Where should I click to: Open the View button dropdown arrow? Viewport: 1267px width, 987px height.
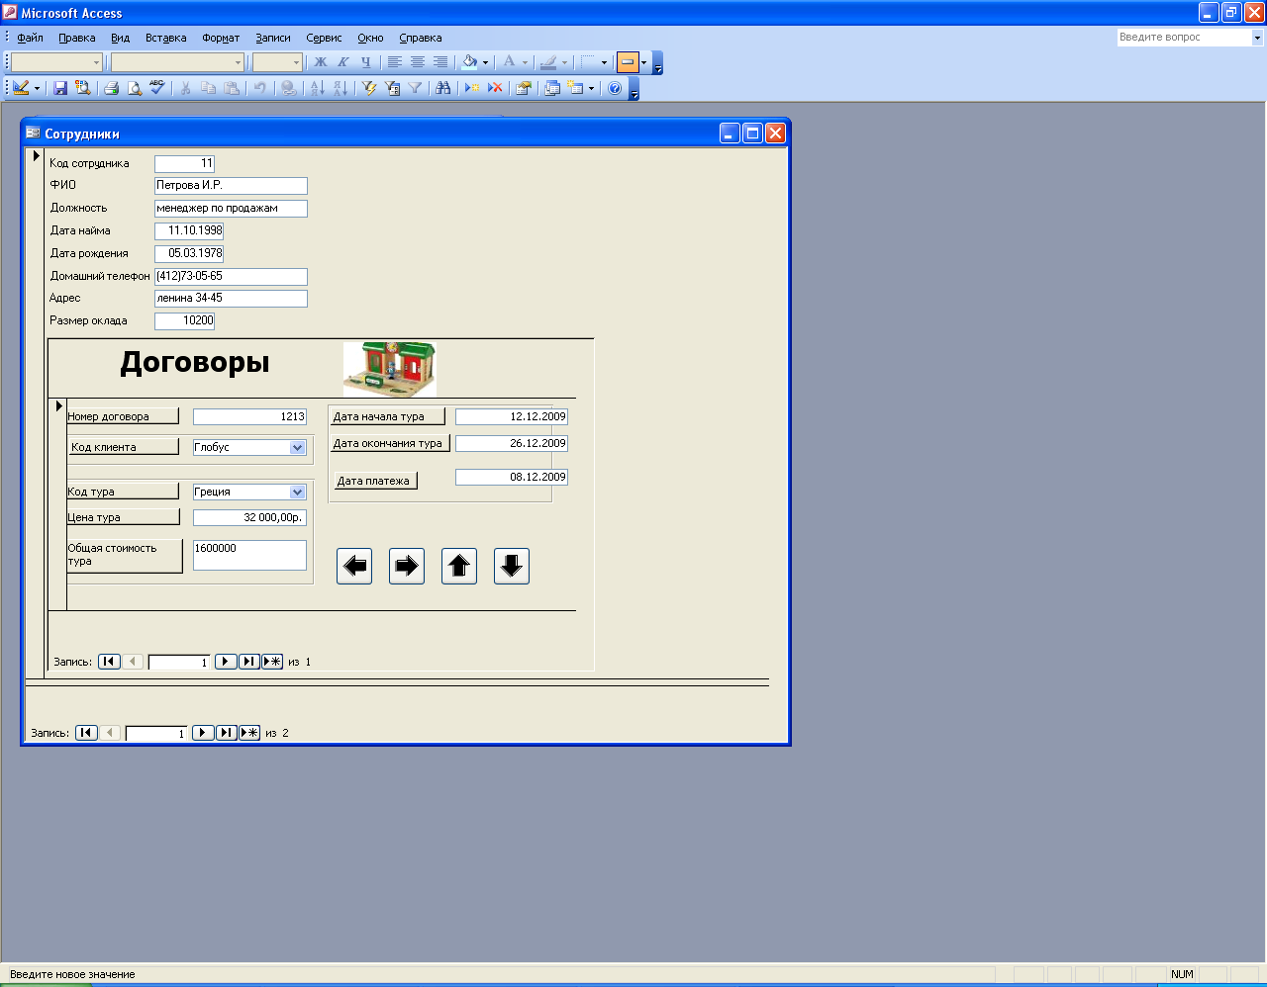click(37, 88)
